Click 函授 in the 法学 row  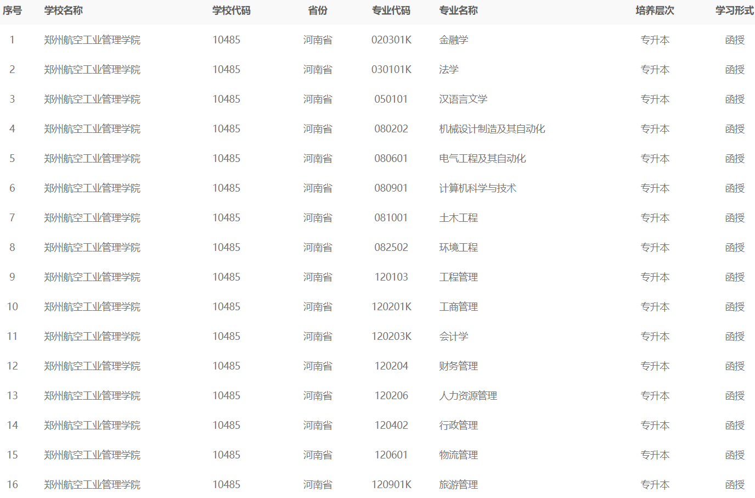[735, 70]
